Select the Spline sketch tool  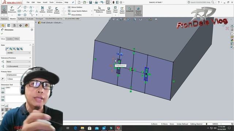pyautogui.click(x=31, y=7)
